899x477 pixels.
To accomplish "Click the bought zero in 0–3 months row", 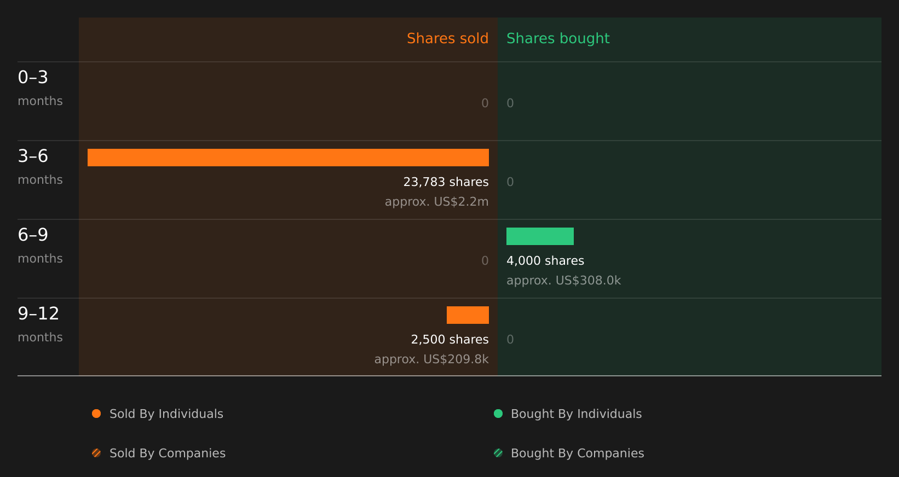I will (x=510, y=103).
